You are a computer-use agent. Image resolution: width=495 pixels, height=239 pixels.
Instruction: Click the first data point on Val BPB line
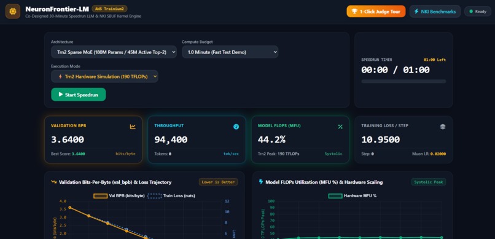70,208
